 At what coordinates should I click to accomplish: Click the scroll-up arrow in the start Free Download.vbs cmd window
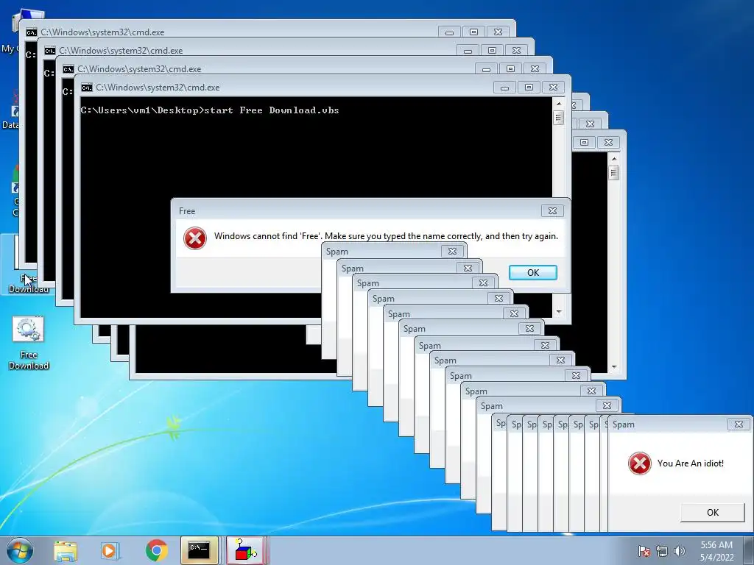coord(558,103)
